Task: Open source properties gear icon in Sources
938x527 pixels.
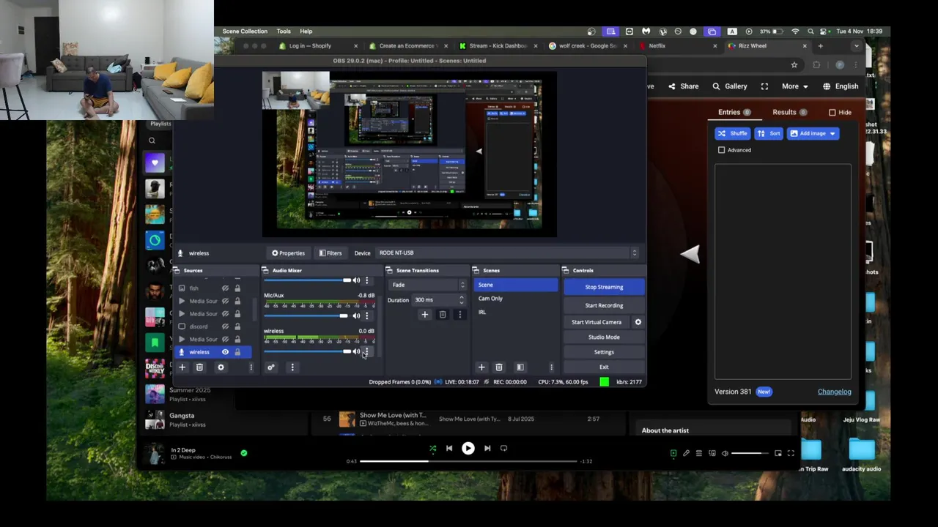Action: [221, 367]
